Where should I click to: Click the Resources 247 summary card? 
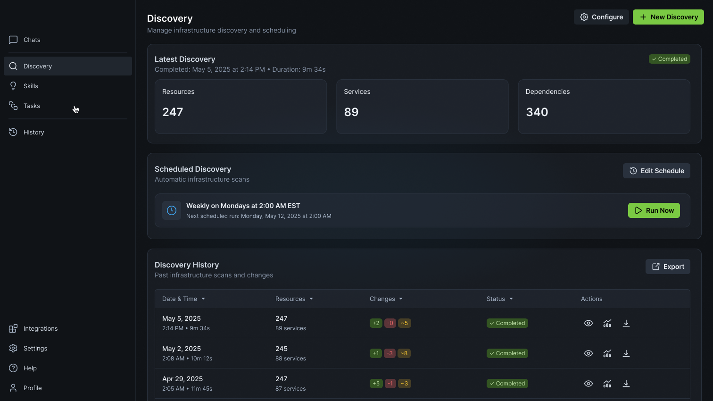tap(240, 107)
